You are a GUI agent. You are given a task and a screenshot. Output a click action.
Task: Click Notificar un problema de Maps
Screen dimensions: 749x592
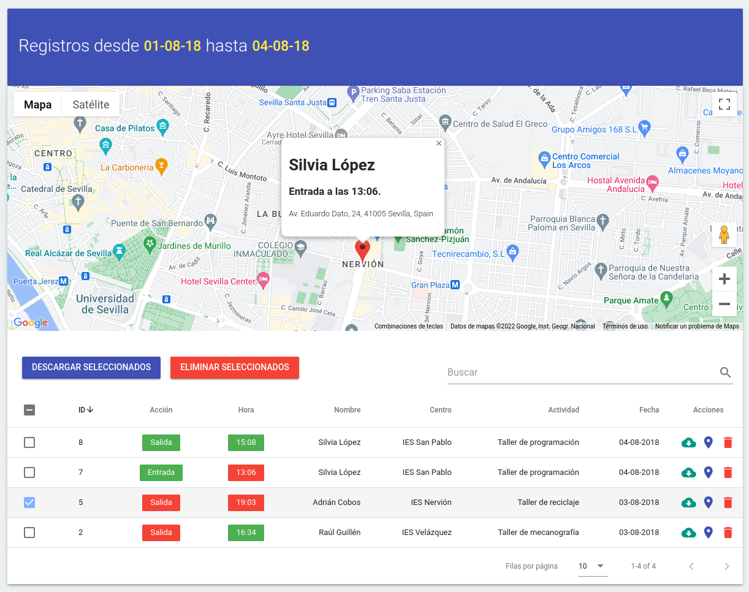697,327
